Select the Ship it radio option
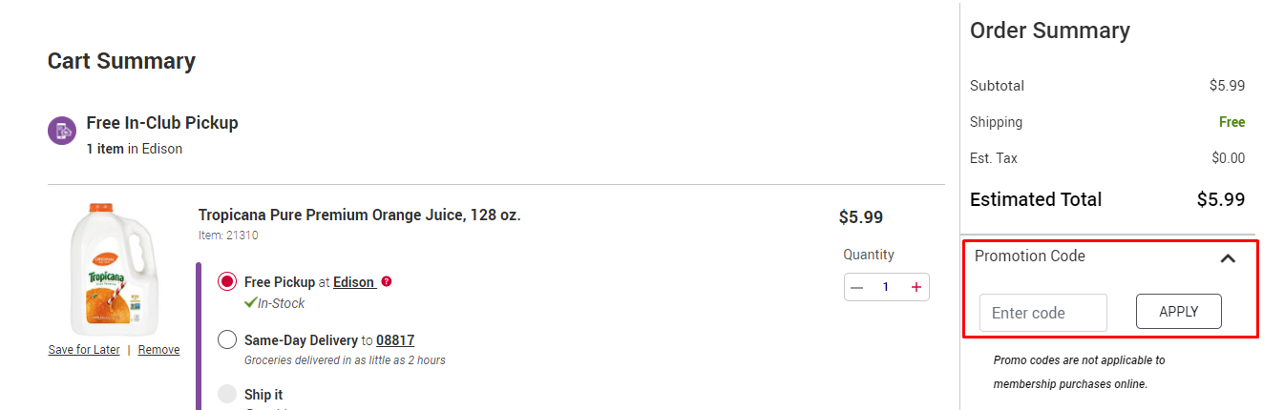1284x410 pixels. [227, 394]
